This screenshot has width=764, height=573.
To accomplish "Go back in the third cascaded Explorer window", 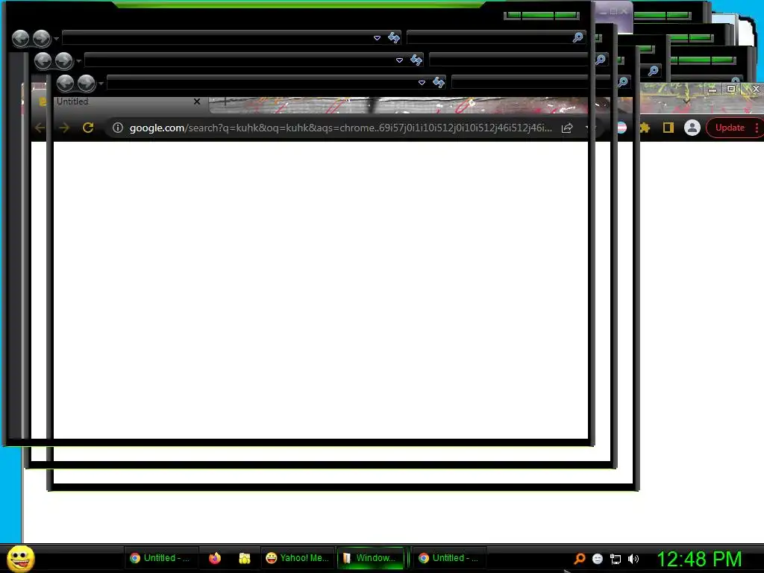I will tap(66, 83).
